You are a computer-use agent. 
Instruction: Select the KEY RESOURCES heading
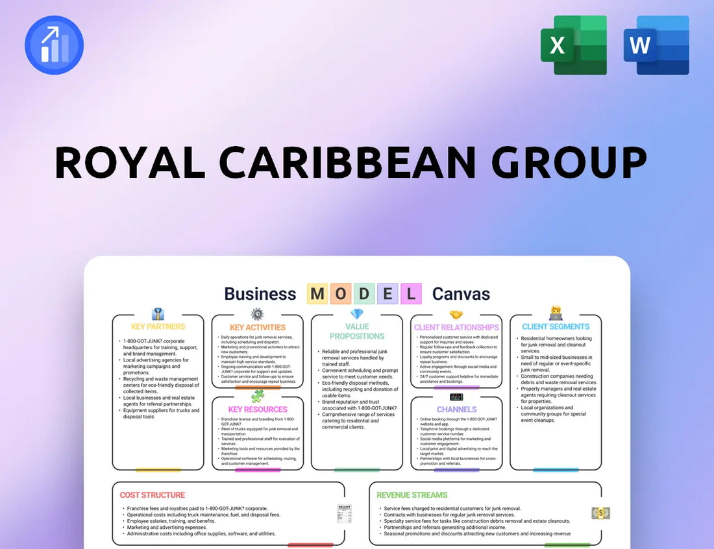click(258, 409)
